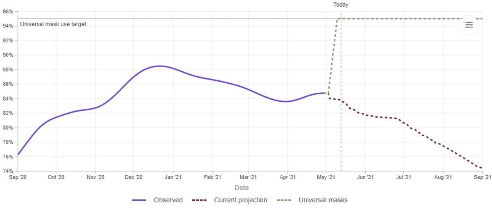Screen dimensions: 492x208
Task: Select the Sep '20 x-axis label
Action: click(x=18, y=177)
